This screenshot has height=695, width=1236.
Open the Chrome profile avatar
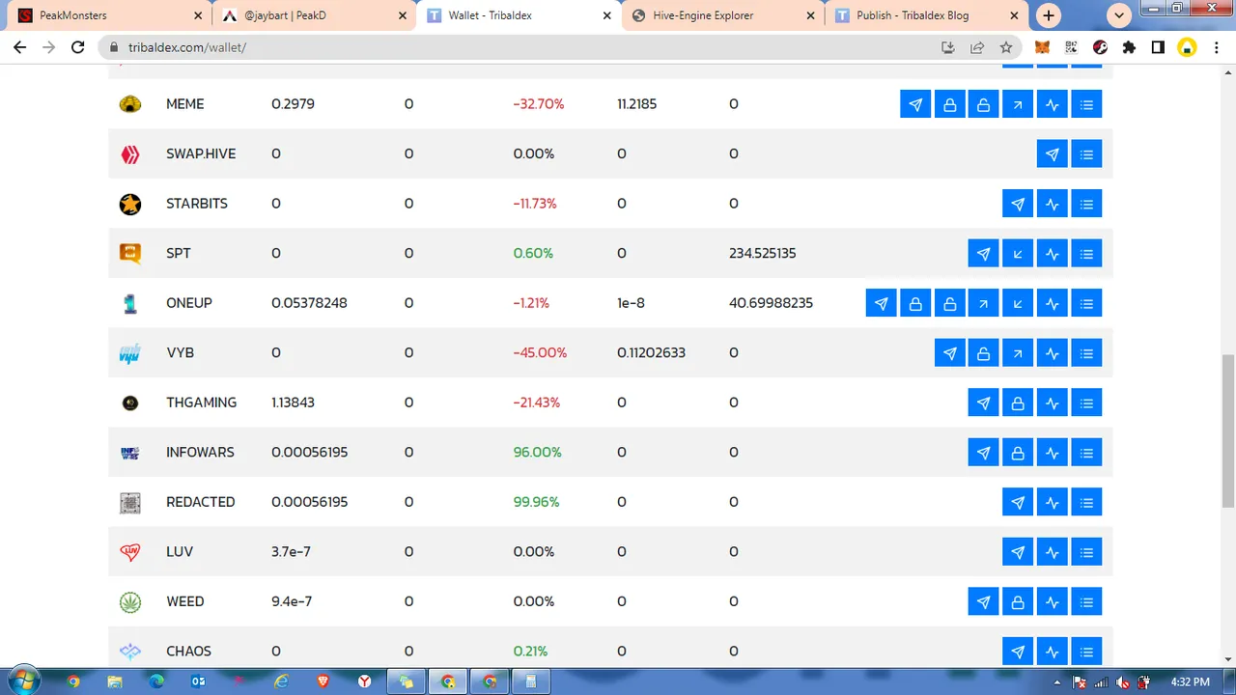pos(1187,47)
